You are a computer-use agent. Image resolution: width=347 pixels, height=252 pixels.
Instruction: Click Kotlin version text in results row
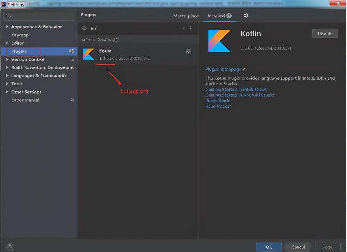(x=124, y=58)
